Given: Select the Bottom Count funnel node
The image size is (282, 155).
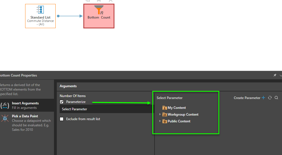Looking at the screenshot, I should pos(99,16).
